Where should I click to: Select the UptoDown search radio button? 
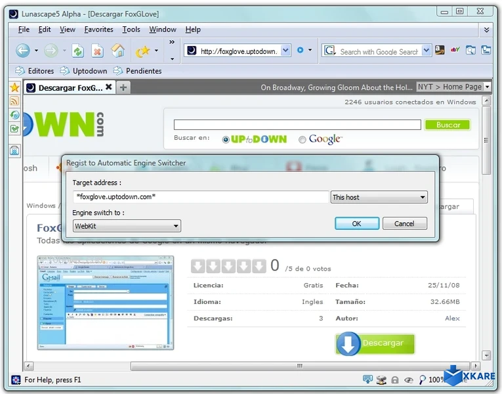(226, 140)
